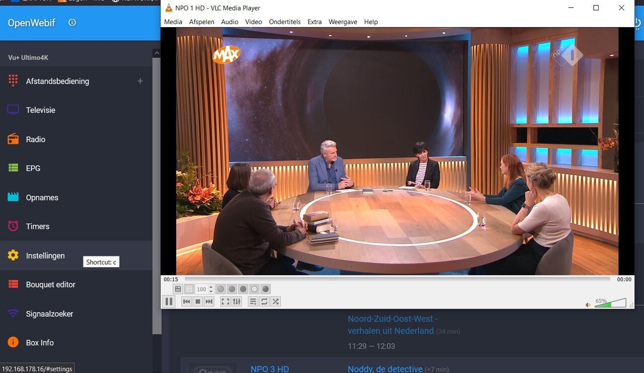
Task: Open VLC extended settings equalizer
Action: (x=236, y=301)
